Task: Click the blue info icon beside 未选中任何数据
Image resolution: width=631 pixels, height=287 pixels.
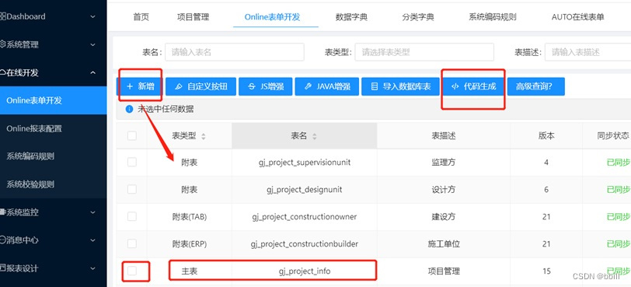Action: pyautogui.click(x=129, y=109)
